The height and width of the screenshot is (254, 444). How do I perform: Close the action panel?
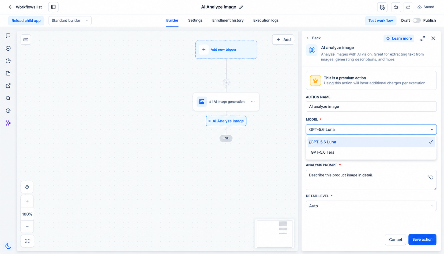(433, 39)
